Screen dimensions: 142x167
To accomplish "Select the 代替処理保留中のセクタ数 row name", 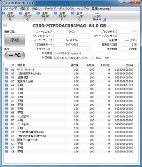I will point(32,136).
